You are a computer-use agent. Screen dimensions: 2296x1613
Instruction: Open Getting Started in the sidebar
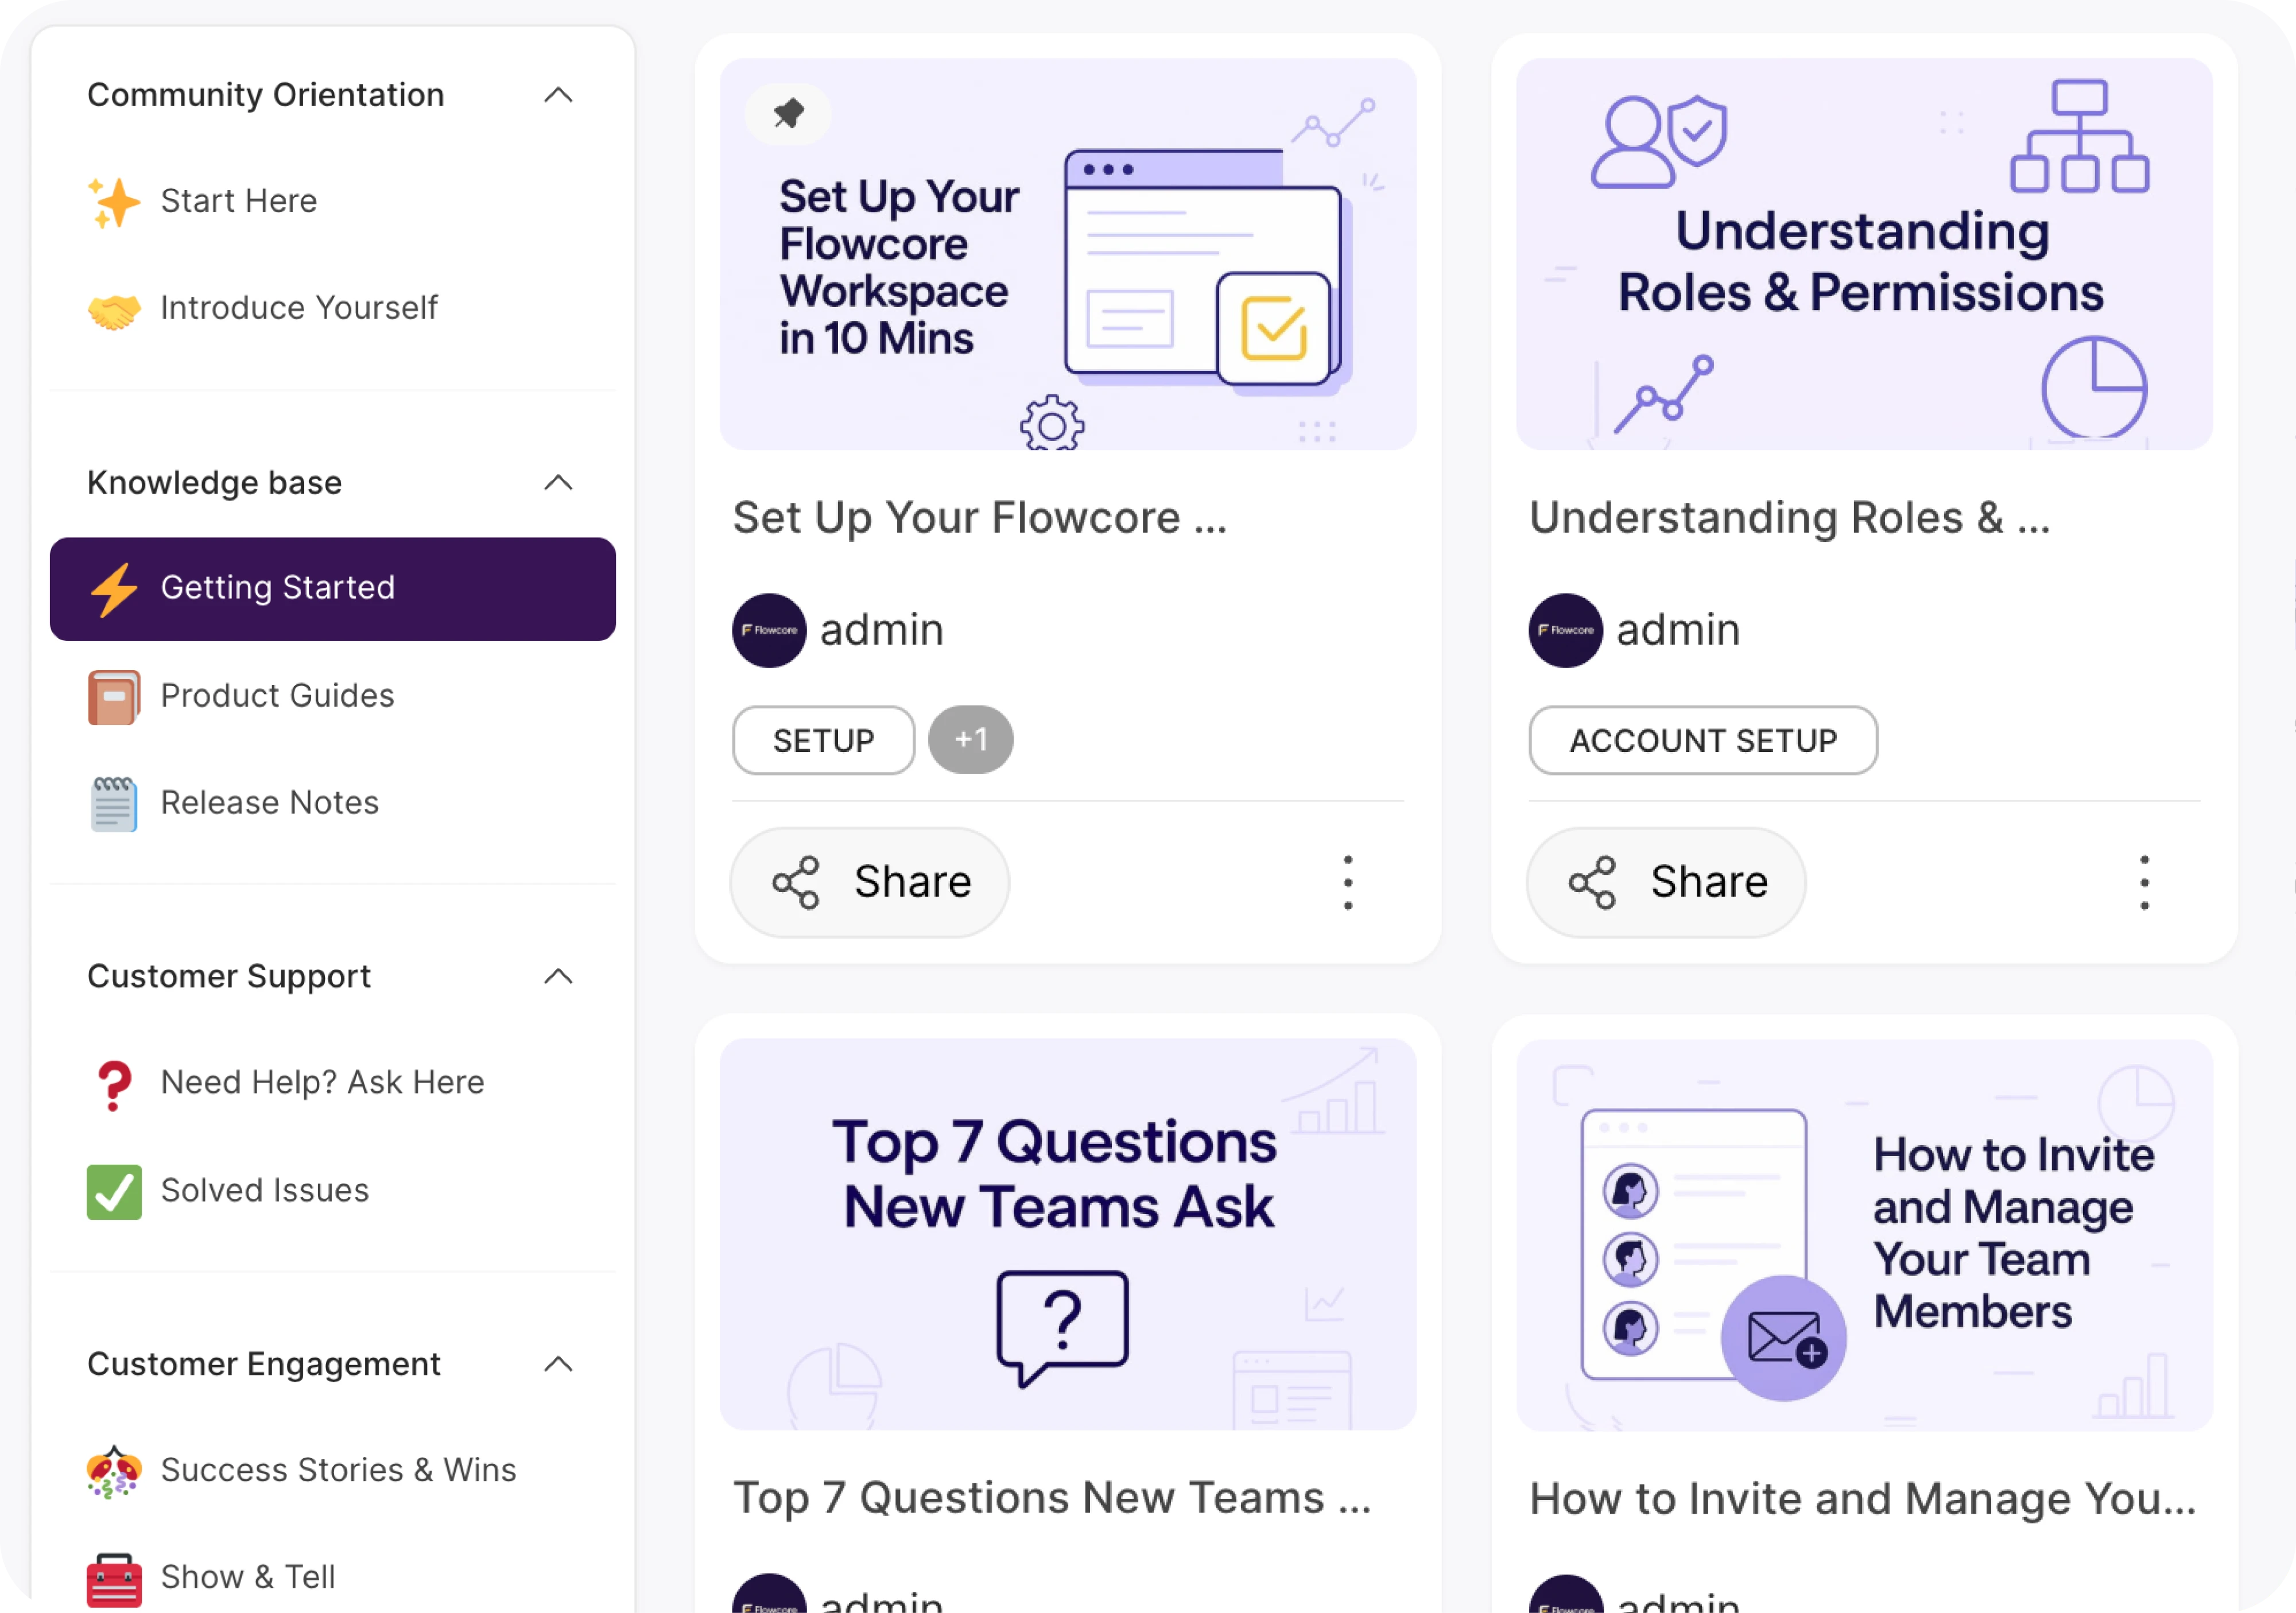tap(277, 588)
